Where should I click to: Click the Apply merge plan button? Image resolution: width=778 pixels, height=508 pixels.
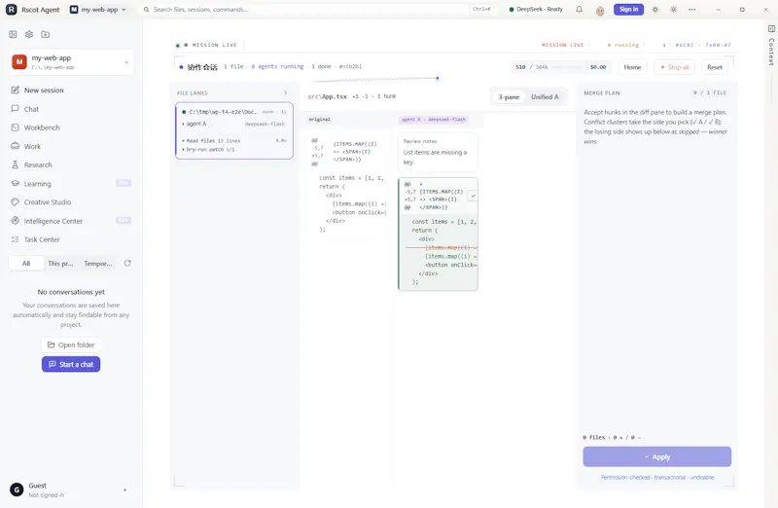pos(657,456)
